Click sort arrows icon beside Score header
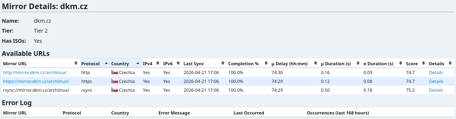This screenshot has height=119, width=456. [x=424, y=63]
